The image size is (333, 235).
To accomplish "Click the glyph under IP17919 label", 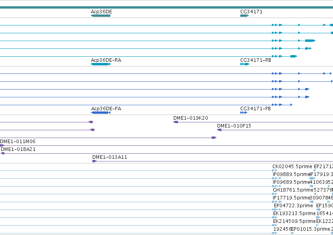I will click(x=312, y=178).
